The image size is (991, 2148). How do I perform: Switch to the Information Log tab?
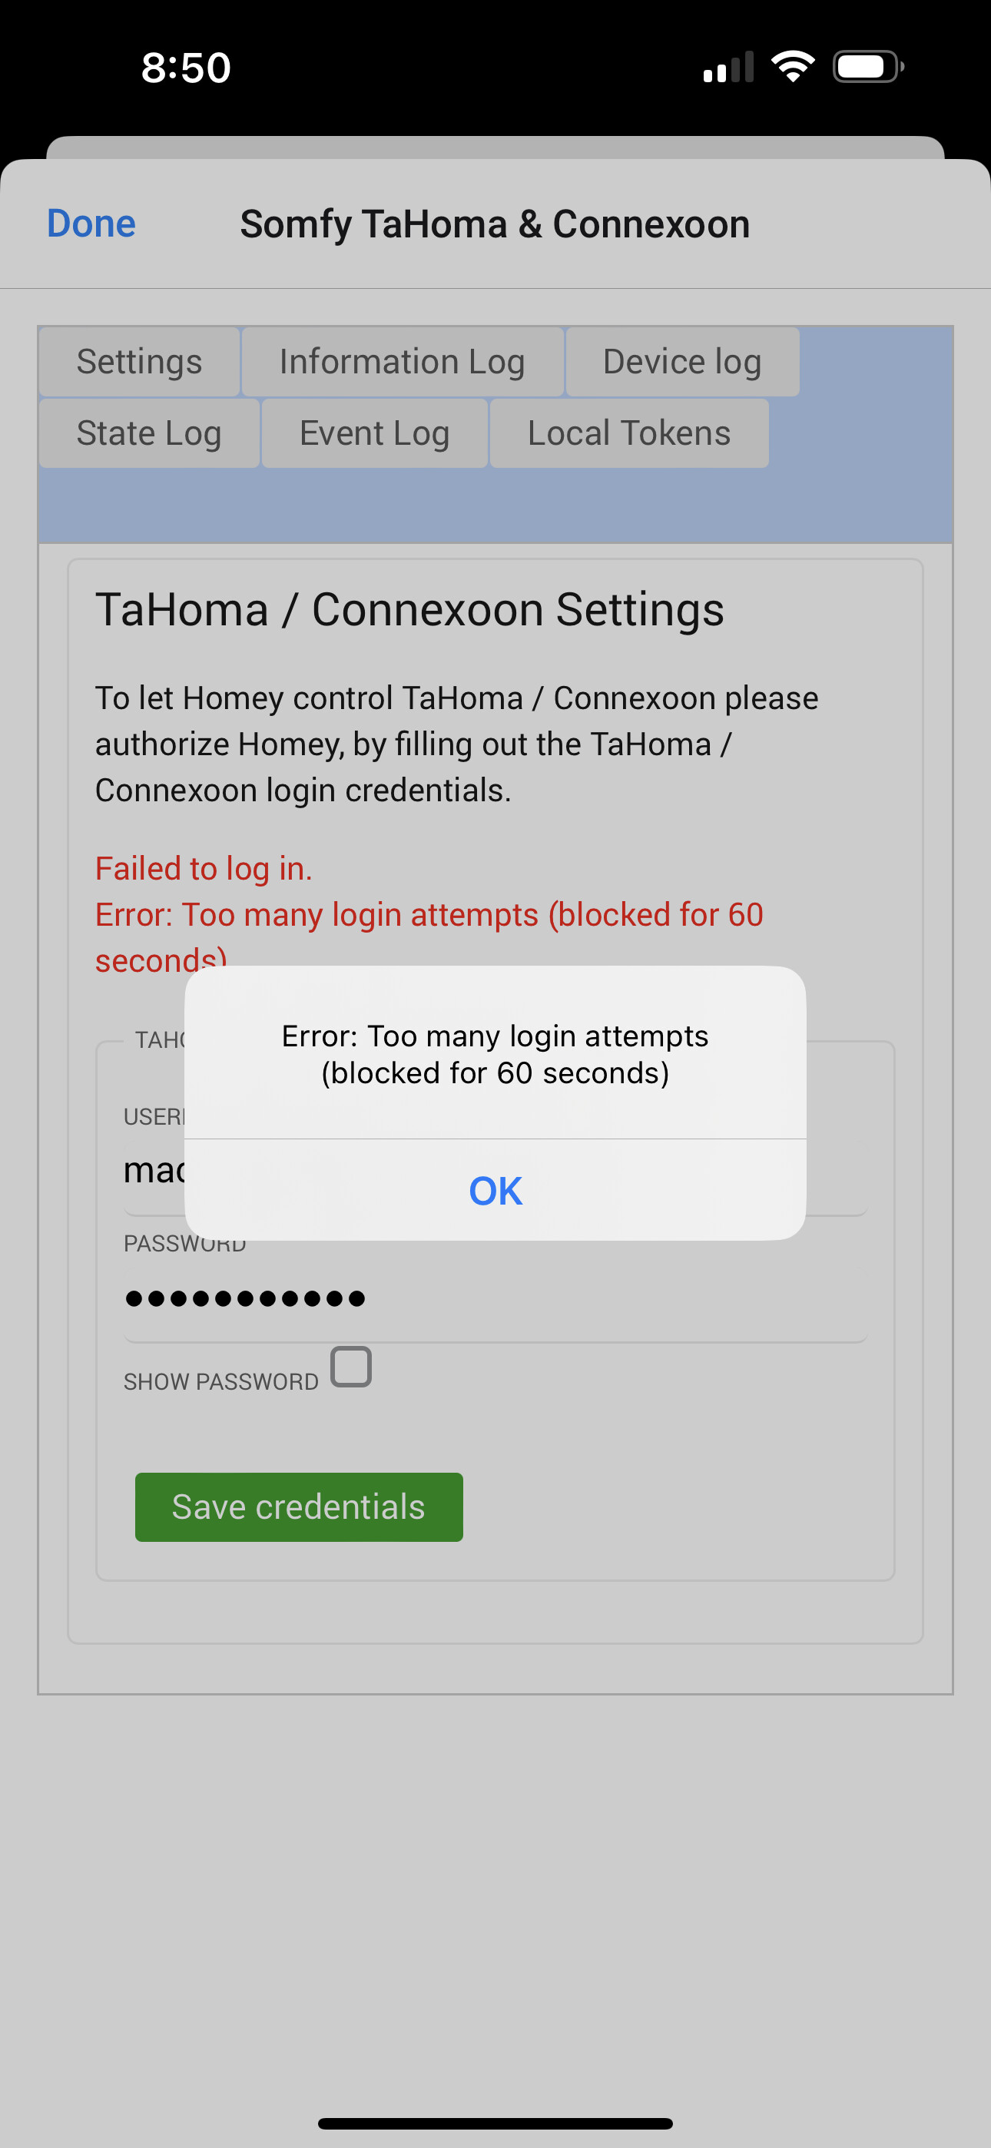pos(402,362)
